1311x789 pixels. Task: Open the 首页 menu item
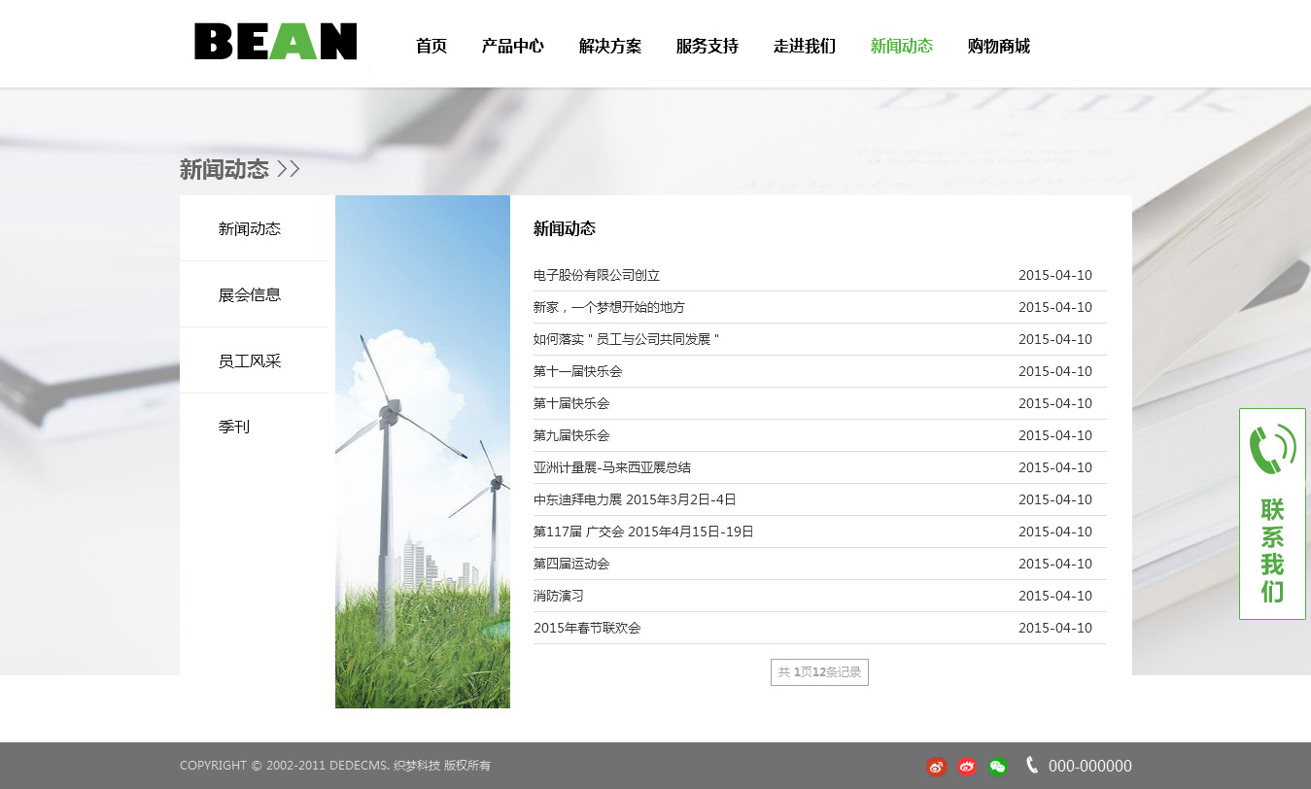pyautogui.click(x=431, y=46)
